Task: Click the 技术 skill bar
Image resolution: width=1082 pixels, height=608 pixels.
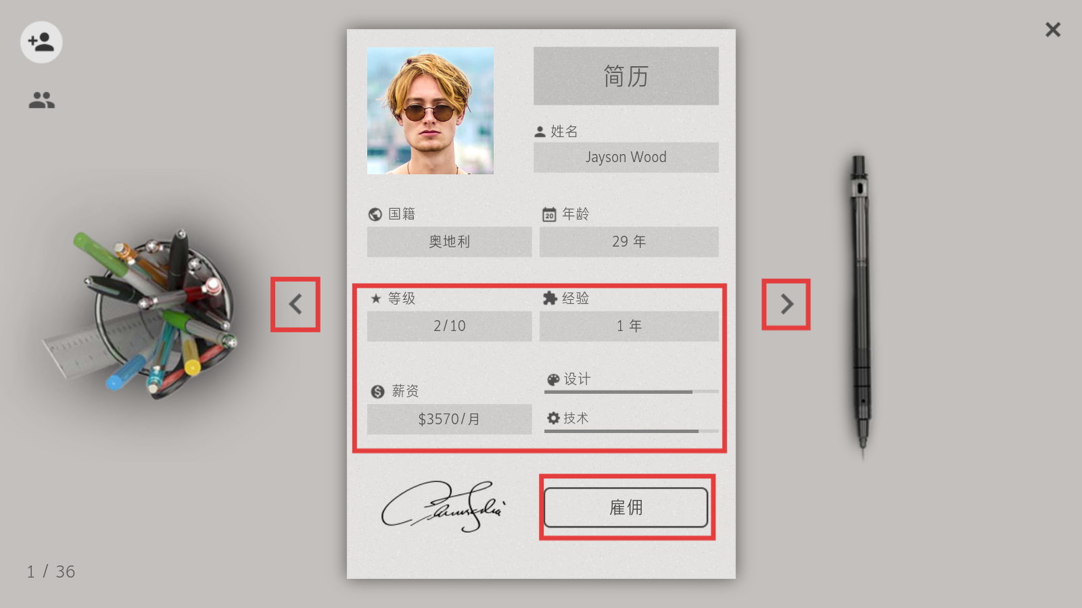Action: click(x=632, y=431)
